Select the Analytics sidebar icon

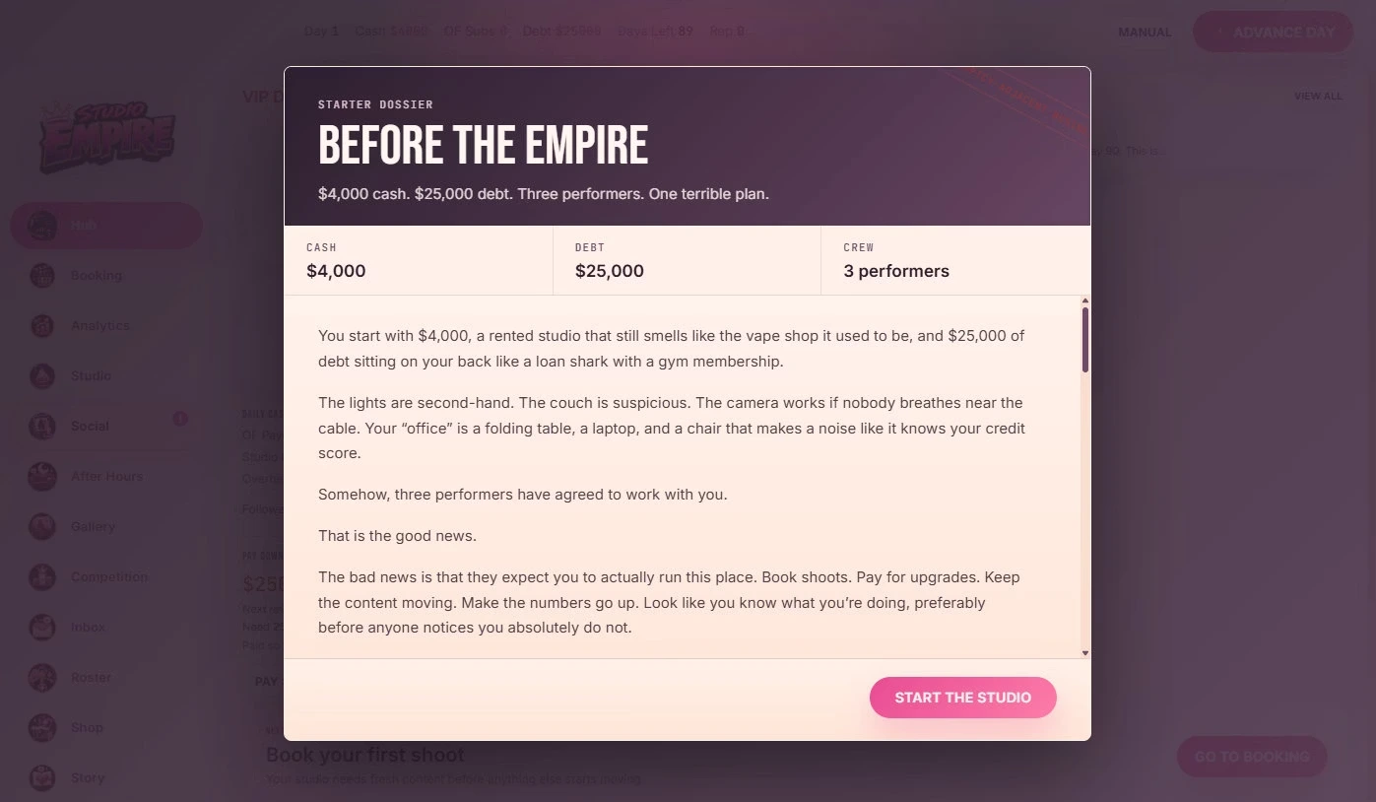42,326
